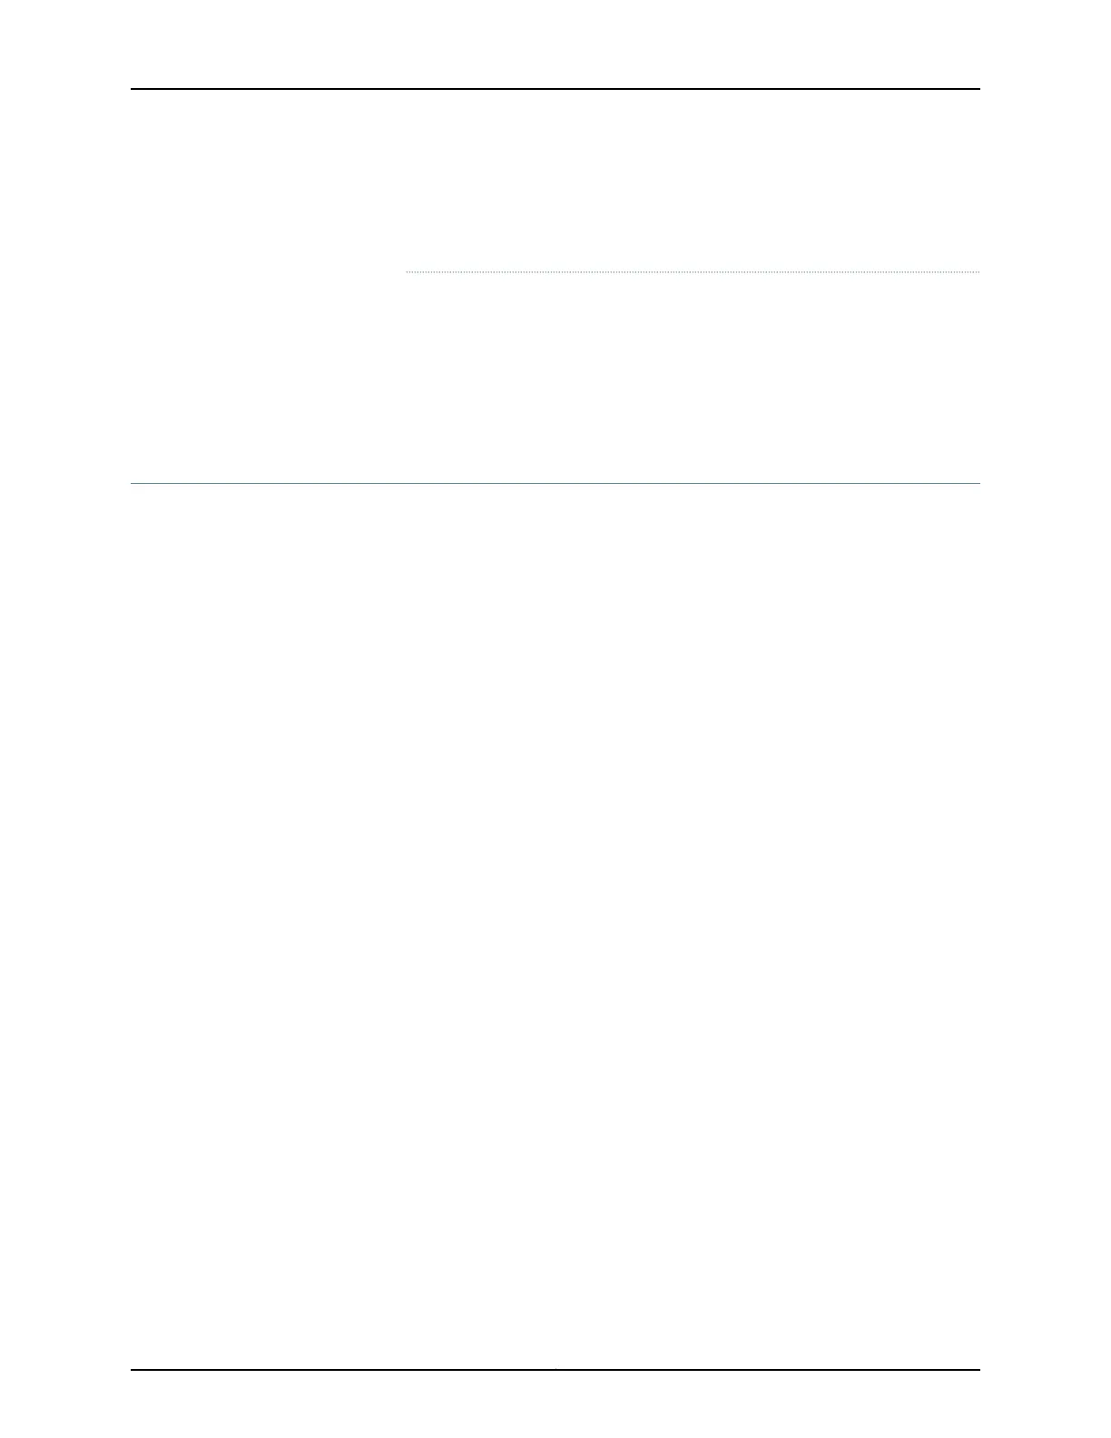Click blank area between top rule and dotted line

(x=555, y=181)
